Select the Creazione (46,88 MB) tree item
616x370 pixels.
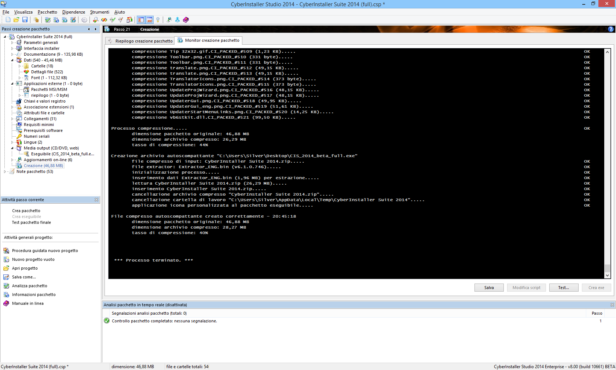pyautogui.click(x=43, y=166)
